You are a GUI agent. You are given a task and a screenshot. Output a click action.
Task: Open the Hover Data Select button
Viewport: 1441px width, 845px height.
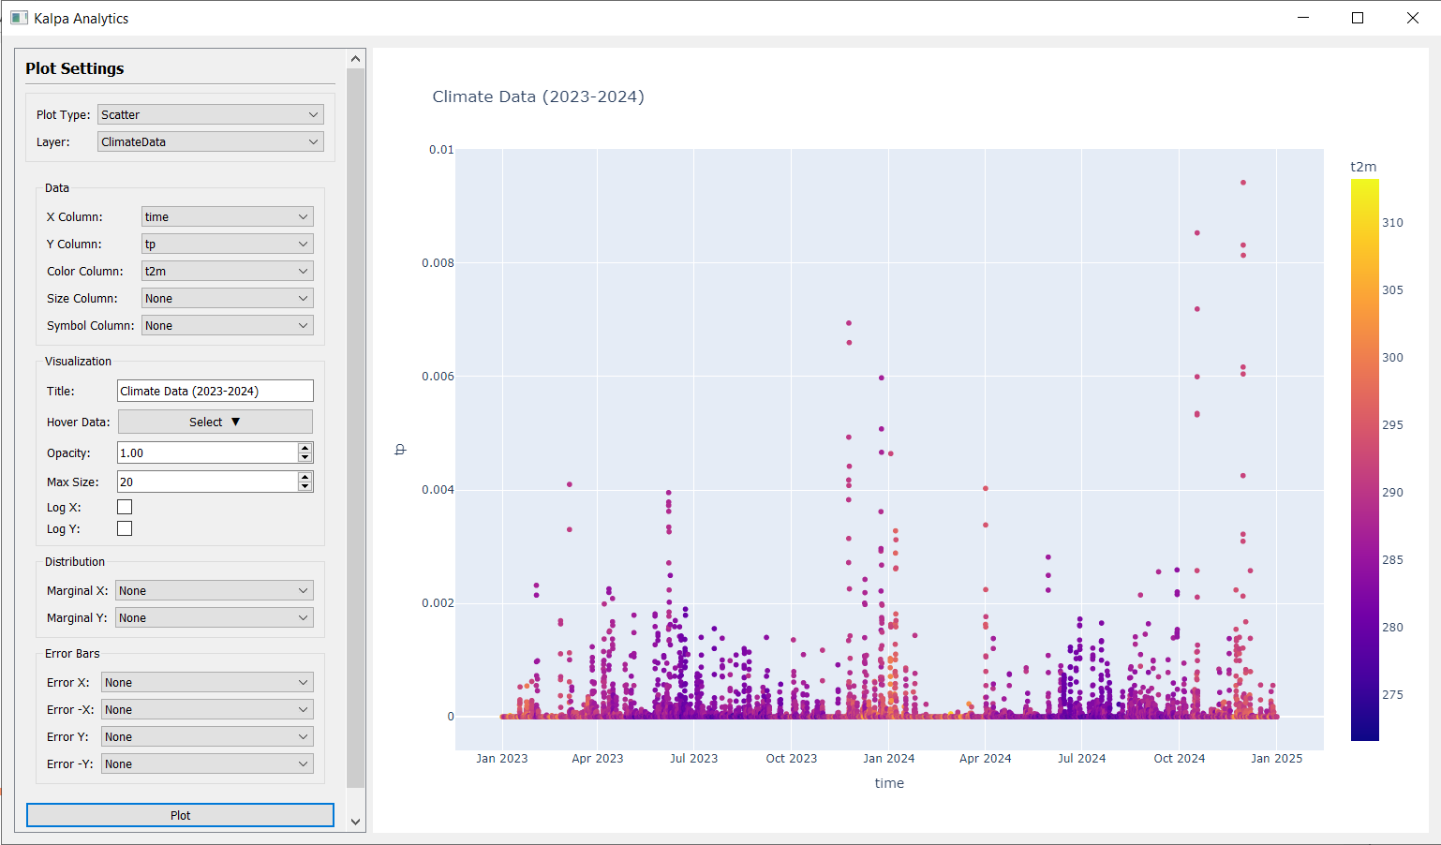click(215, 422)
